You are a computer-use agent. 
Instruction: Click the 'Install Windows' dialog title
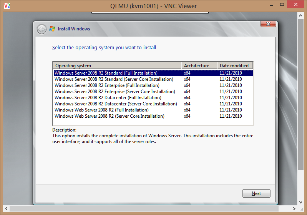pyautogui.click(x=74, y=29)
